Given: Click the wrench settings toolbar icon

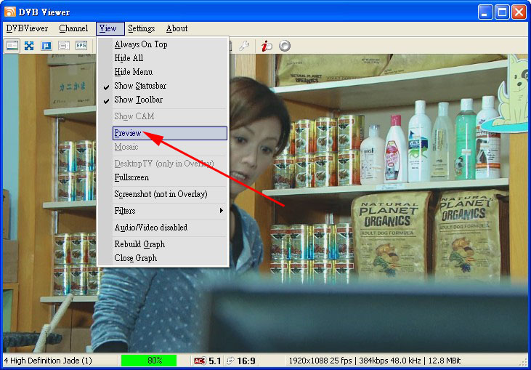Looking at the screenshot, I should tap(244, 45).
